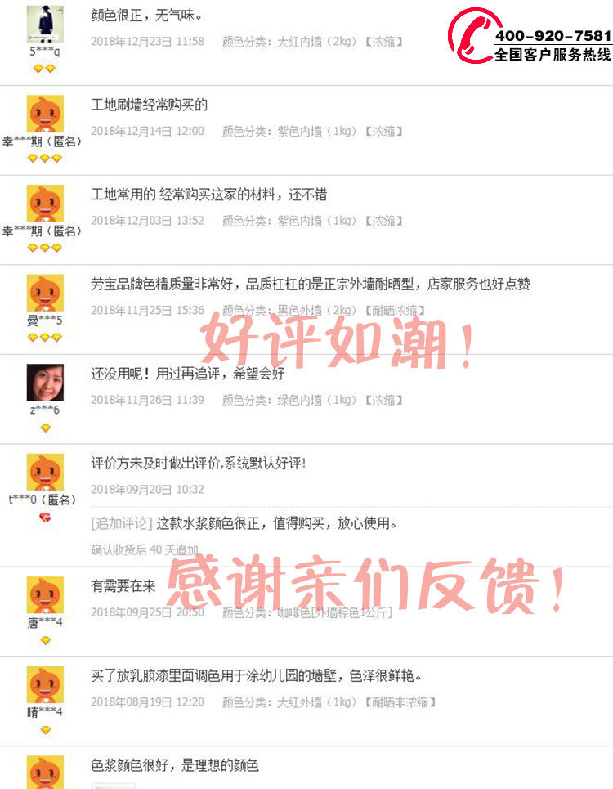Click the single diamond badge under 唐***4
This screenshot has height=789, width=613.
[45, 640]
